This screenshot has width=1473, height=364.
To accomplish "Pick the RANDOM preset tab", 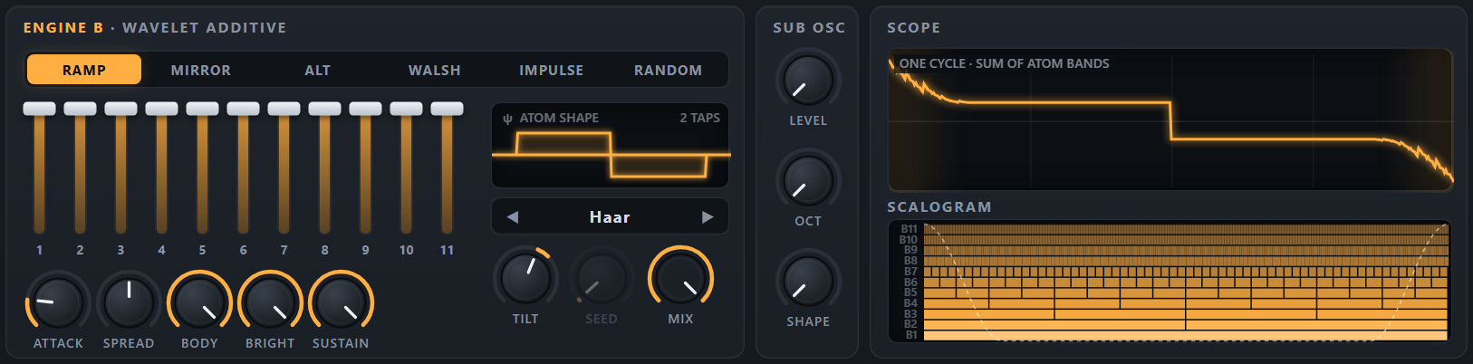I will pyautogui.click(x=669, y=70).
